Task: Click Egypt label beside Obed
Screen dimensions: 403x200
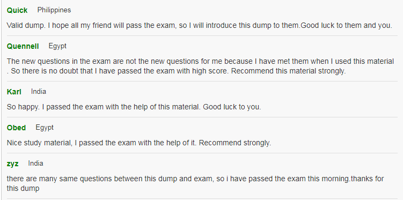Action: [x=45, y=128]
